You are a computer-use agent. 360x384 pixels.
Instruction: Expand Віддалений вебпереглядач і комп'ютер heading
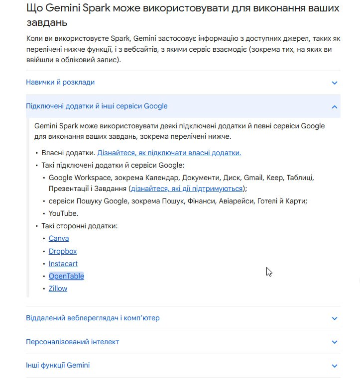coord(93,318)
